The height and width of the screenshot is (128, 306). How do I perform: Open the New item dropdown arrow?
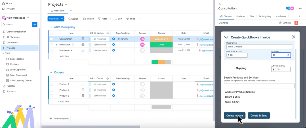tap(62, 19)
